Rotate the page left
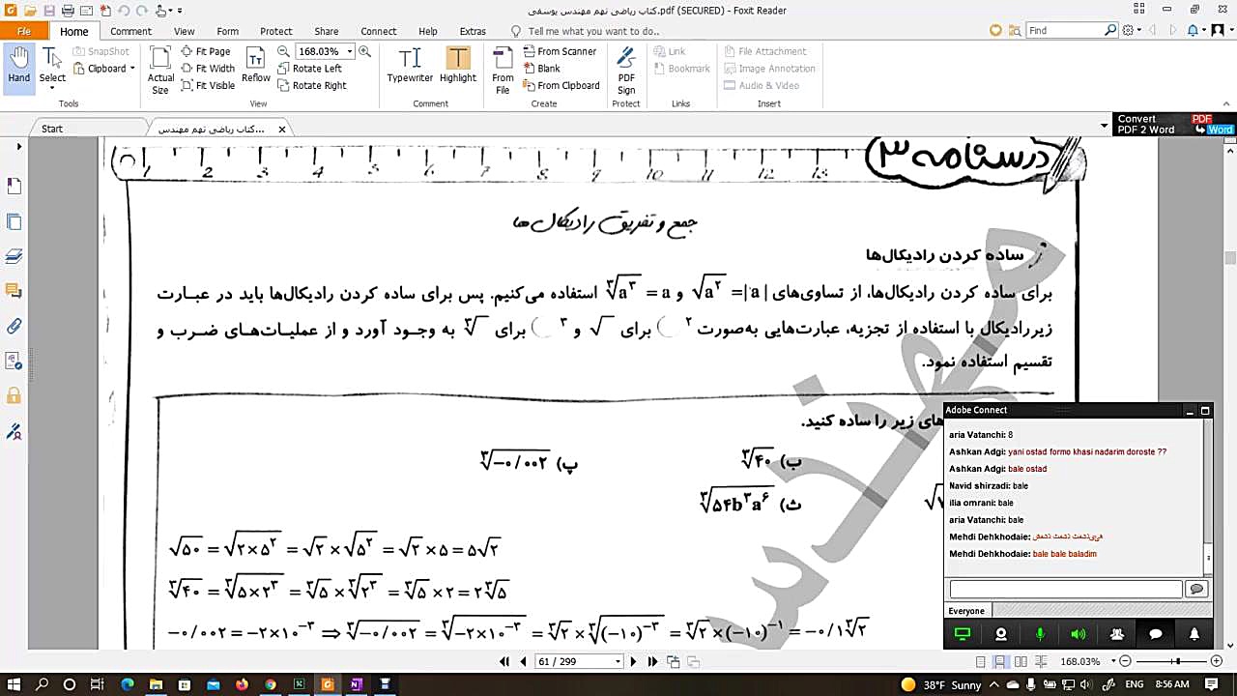 (x=309, y=69)
